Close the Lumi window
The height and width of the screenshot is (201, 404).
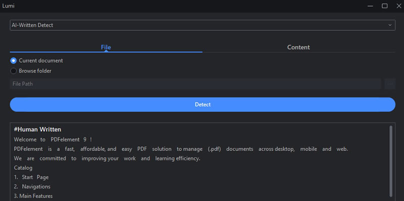[x=398, y=6]
